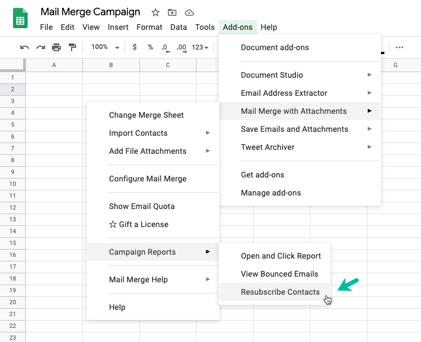
Task: Select column A header
Action: [54, 65]
